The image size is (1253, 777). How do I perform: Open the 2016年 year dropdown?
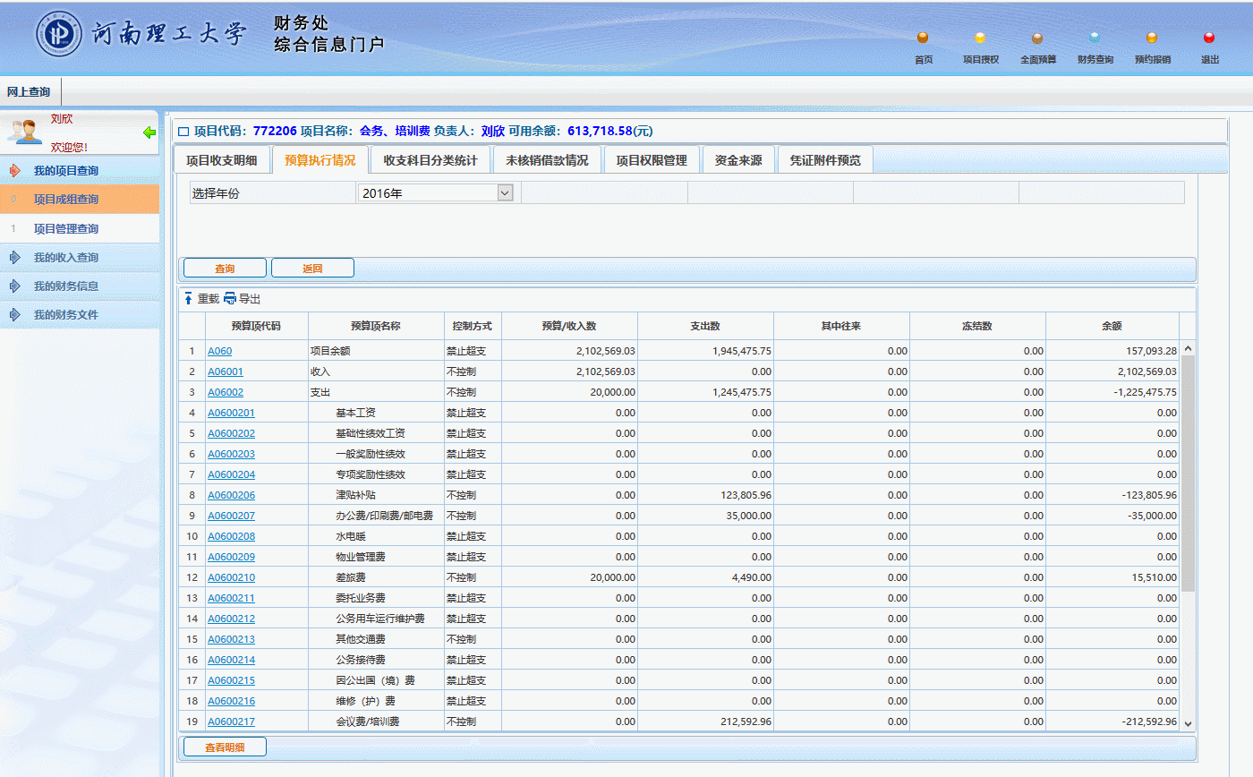tap(505, 192)
